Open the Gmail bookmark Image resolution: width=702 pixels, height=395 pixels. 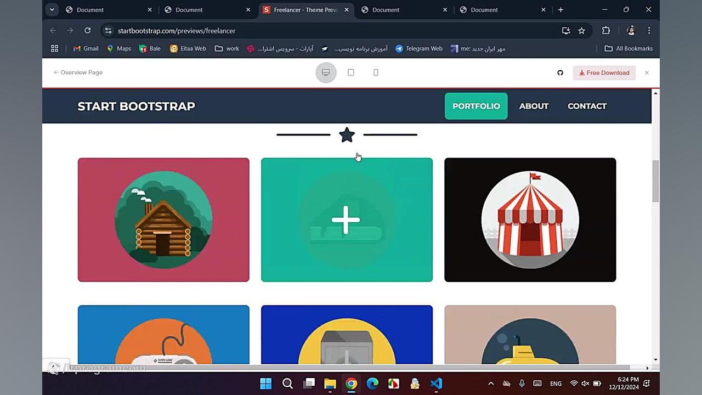(x=86, y=48)
